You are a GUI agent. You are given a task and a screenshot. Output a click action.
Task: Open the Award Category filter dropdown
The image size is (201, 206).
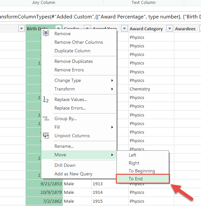click(169, 29)
